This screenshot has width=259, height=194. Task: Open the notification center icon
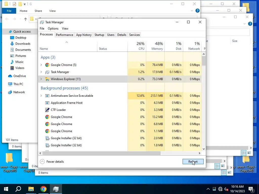click(x=251, y=189)
